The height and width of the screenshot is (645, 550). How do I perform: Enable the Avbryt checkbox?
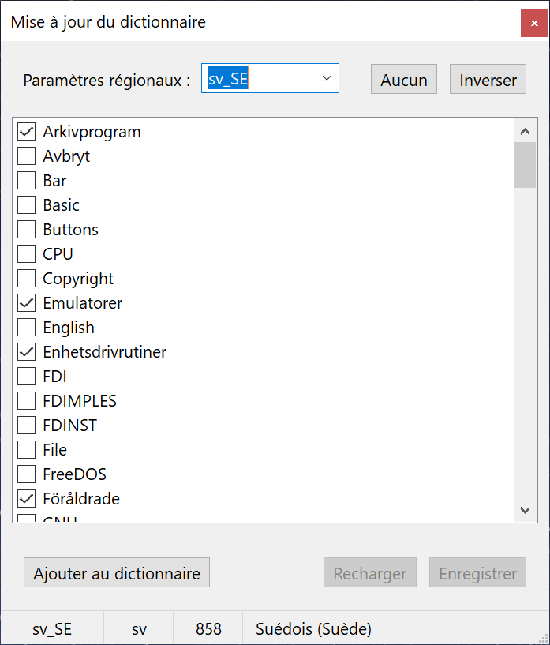click(x=27, y=156)
